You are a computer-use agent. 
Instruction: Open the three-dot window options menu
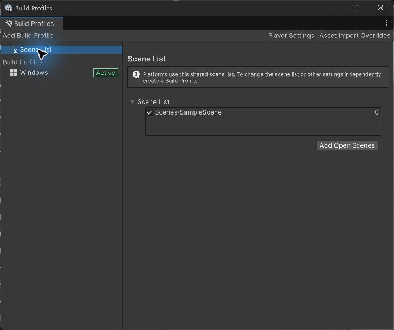pos(386,23)
